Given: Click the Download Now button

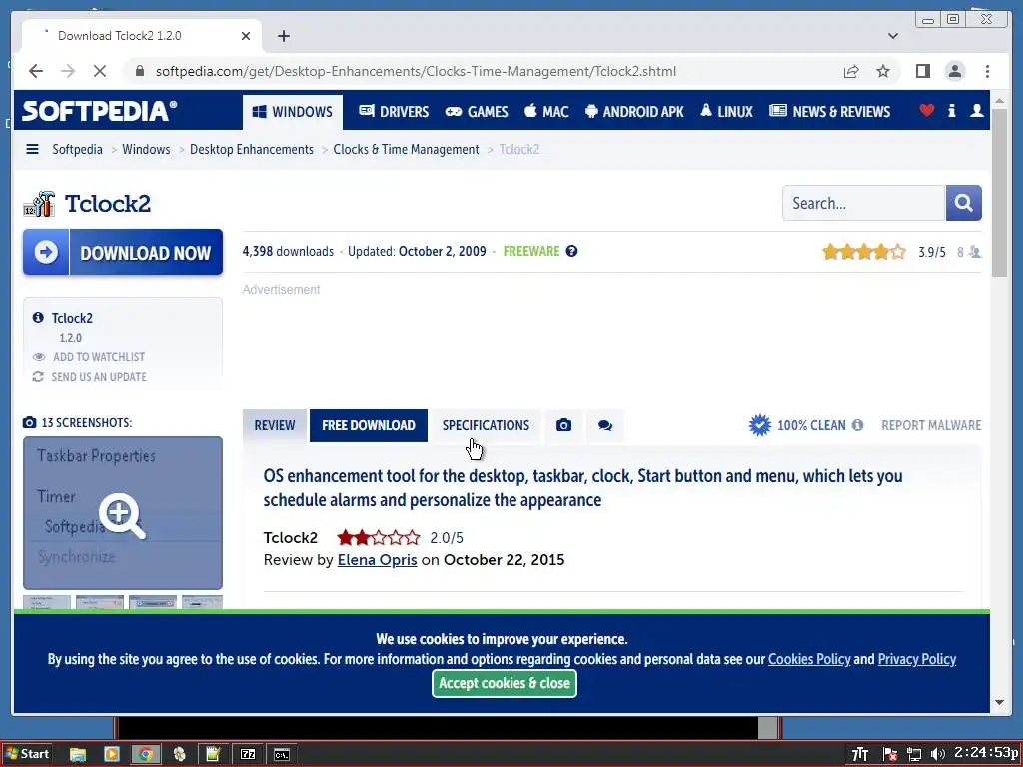Looking at the screenshot, I should coord(123,252).
